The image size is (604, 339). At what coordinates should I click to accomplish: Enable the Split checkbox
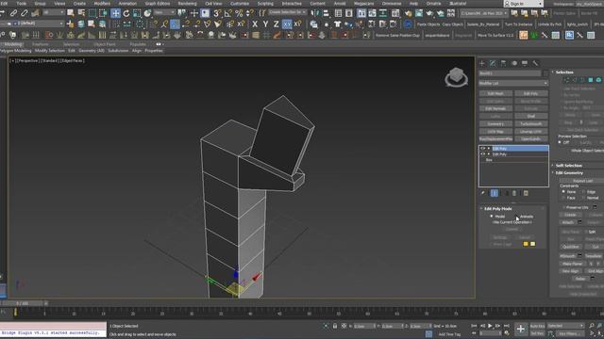pos(586,232)
